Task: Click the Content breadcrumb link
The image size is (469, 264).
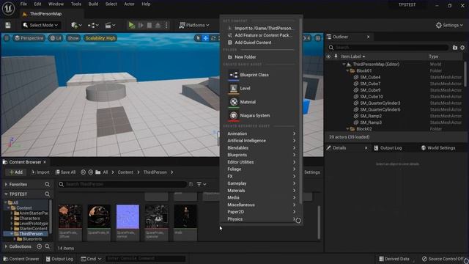Action: 125,172
